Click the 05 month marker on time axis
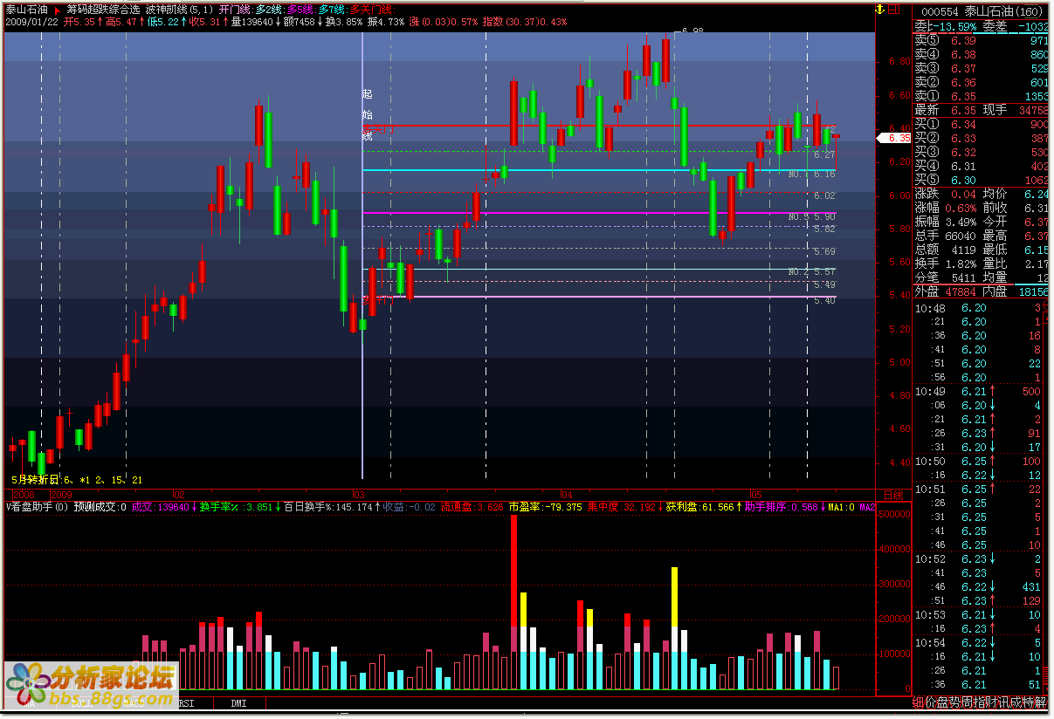 [756, 495]
